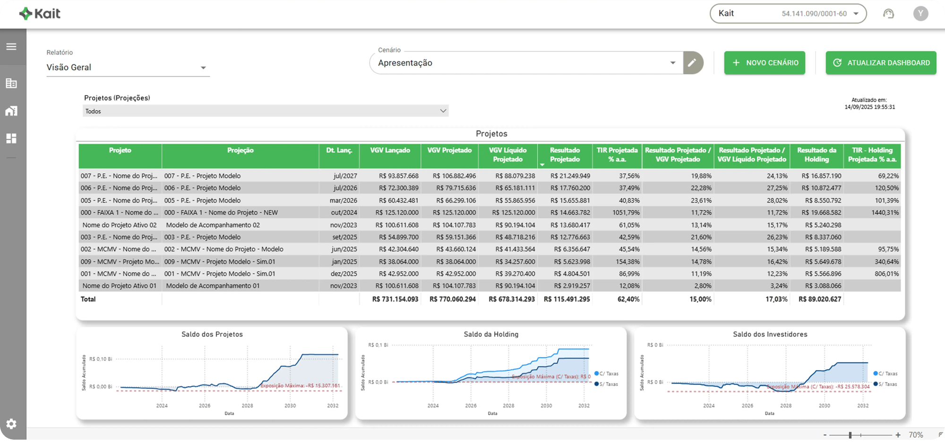Select the 007 - P.E. project row

(x=119, y=176)
